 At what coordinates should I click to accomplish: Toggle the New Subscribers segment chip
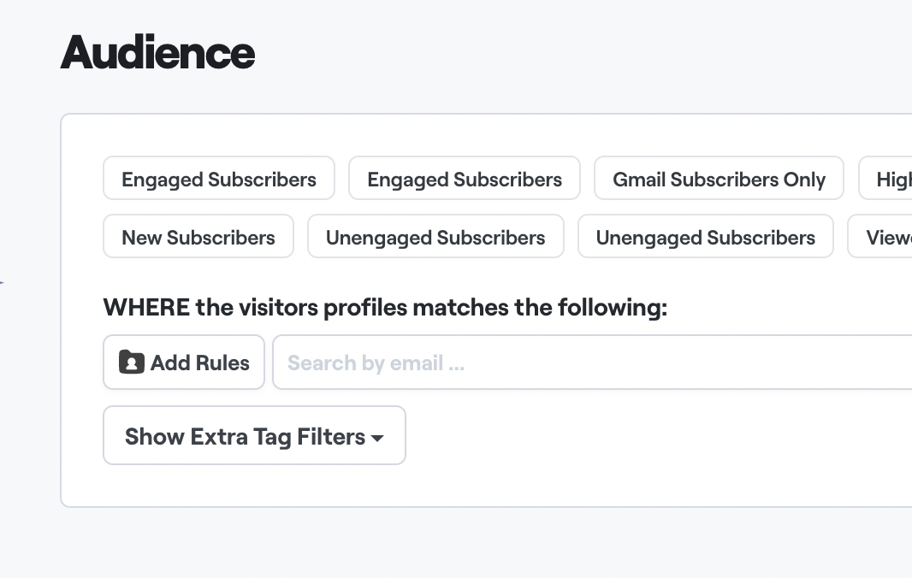click(198, 237)
